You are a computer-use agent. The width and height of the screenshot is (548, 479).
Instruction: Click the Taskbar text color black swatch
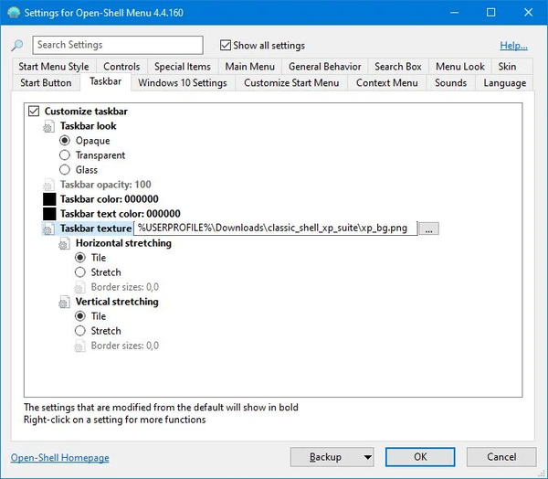click(49, 214)
